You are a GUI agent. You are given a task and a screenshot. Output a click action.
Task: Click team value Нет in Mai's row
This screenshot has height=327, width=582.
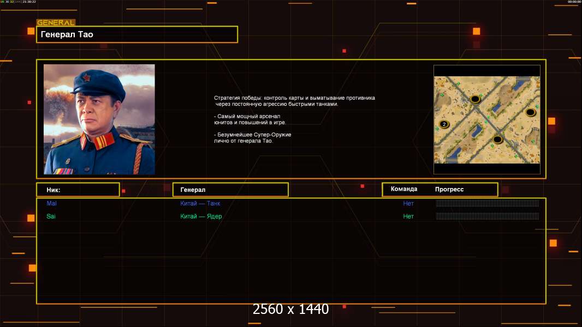408,203
